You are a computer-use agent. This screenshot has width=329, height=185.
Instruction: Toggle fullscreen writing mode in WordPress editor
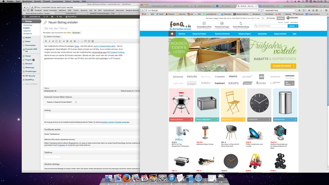click(89, 41)
